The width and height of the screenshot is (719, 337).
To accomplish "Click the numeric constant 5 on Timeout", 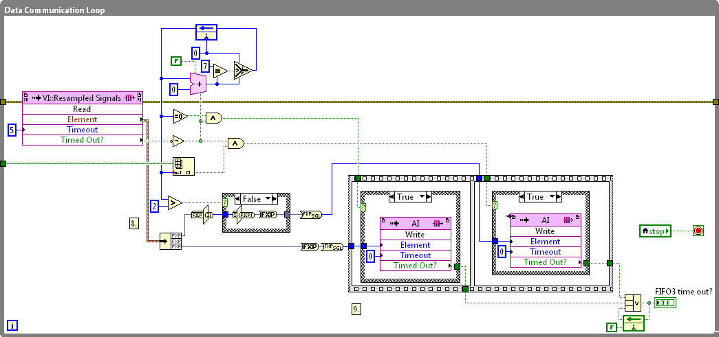I will point(12,130).
